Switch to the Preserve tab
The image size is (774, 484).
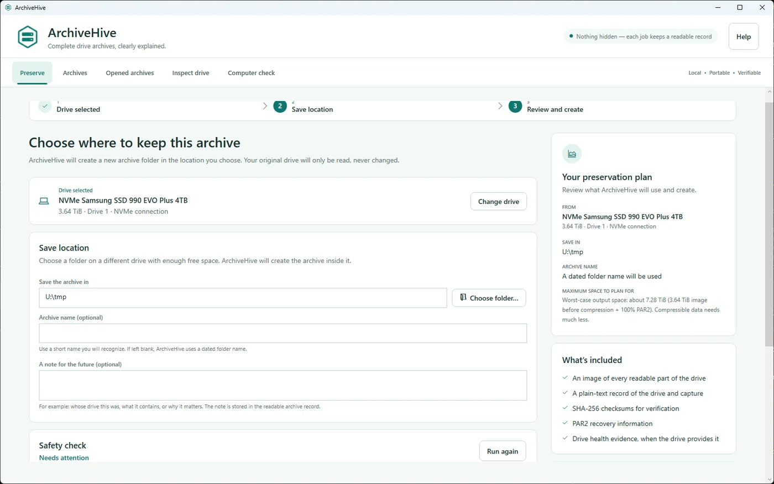tap(32, 73)
